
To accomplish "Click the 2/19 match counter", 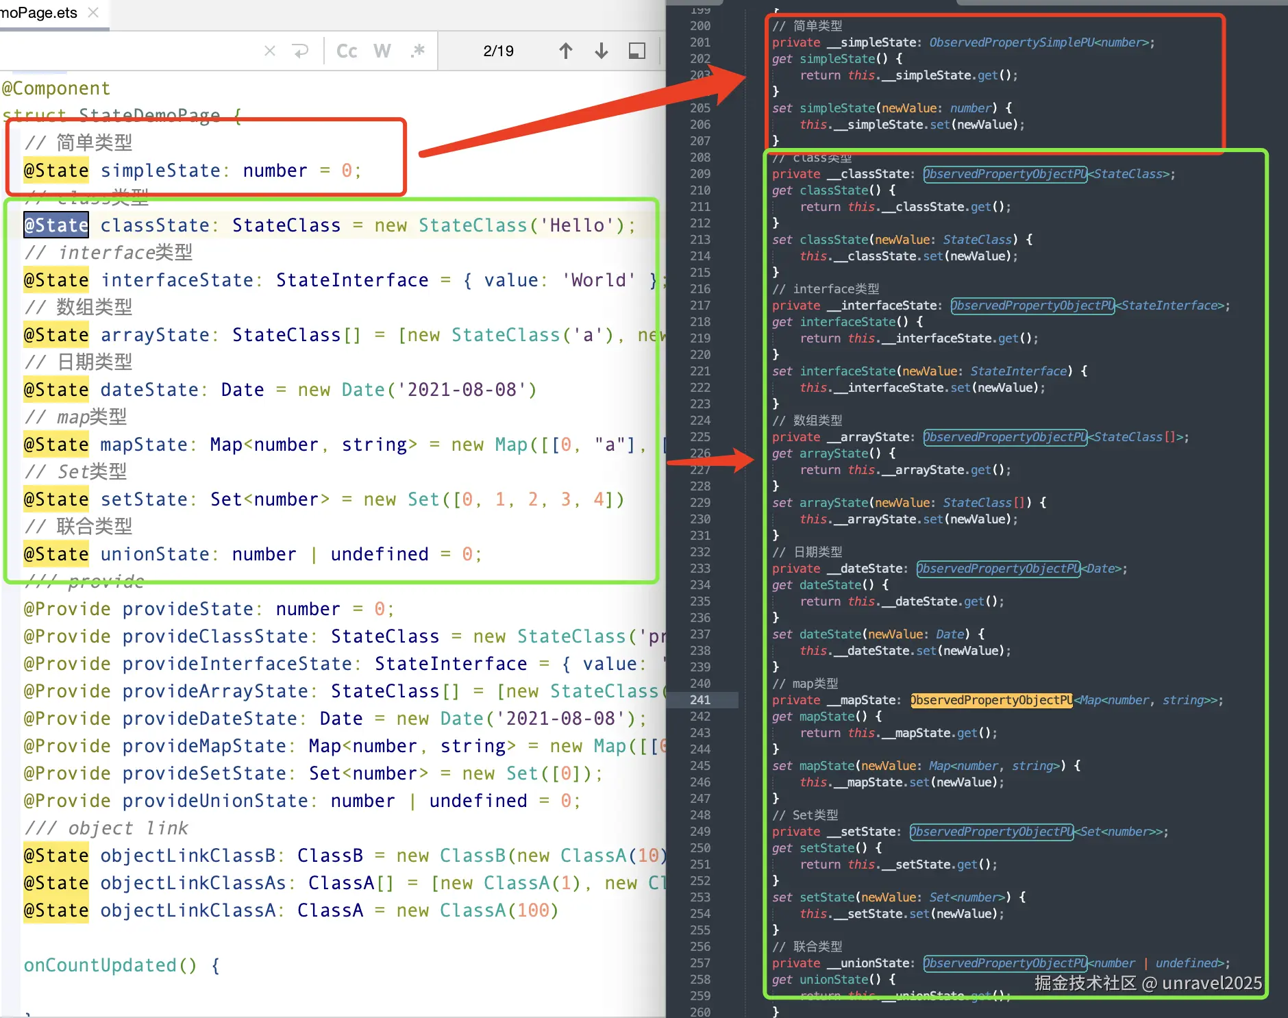I will pos(498,51).
